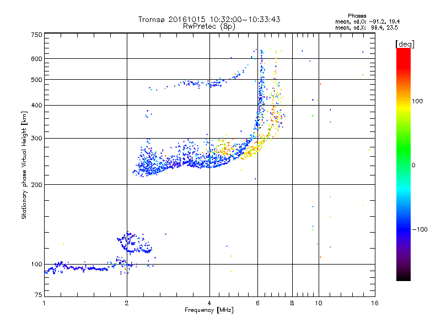
Task: Click the x-axis tick label '6'
Action: pos(257,303)
